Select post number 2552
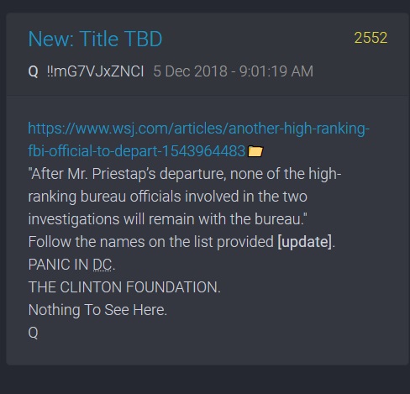This screenshot has width=410, height=394. pos(371,38)
